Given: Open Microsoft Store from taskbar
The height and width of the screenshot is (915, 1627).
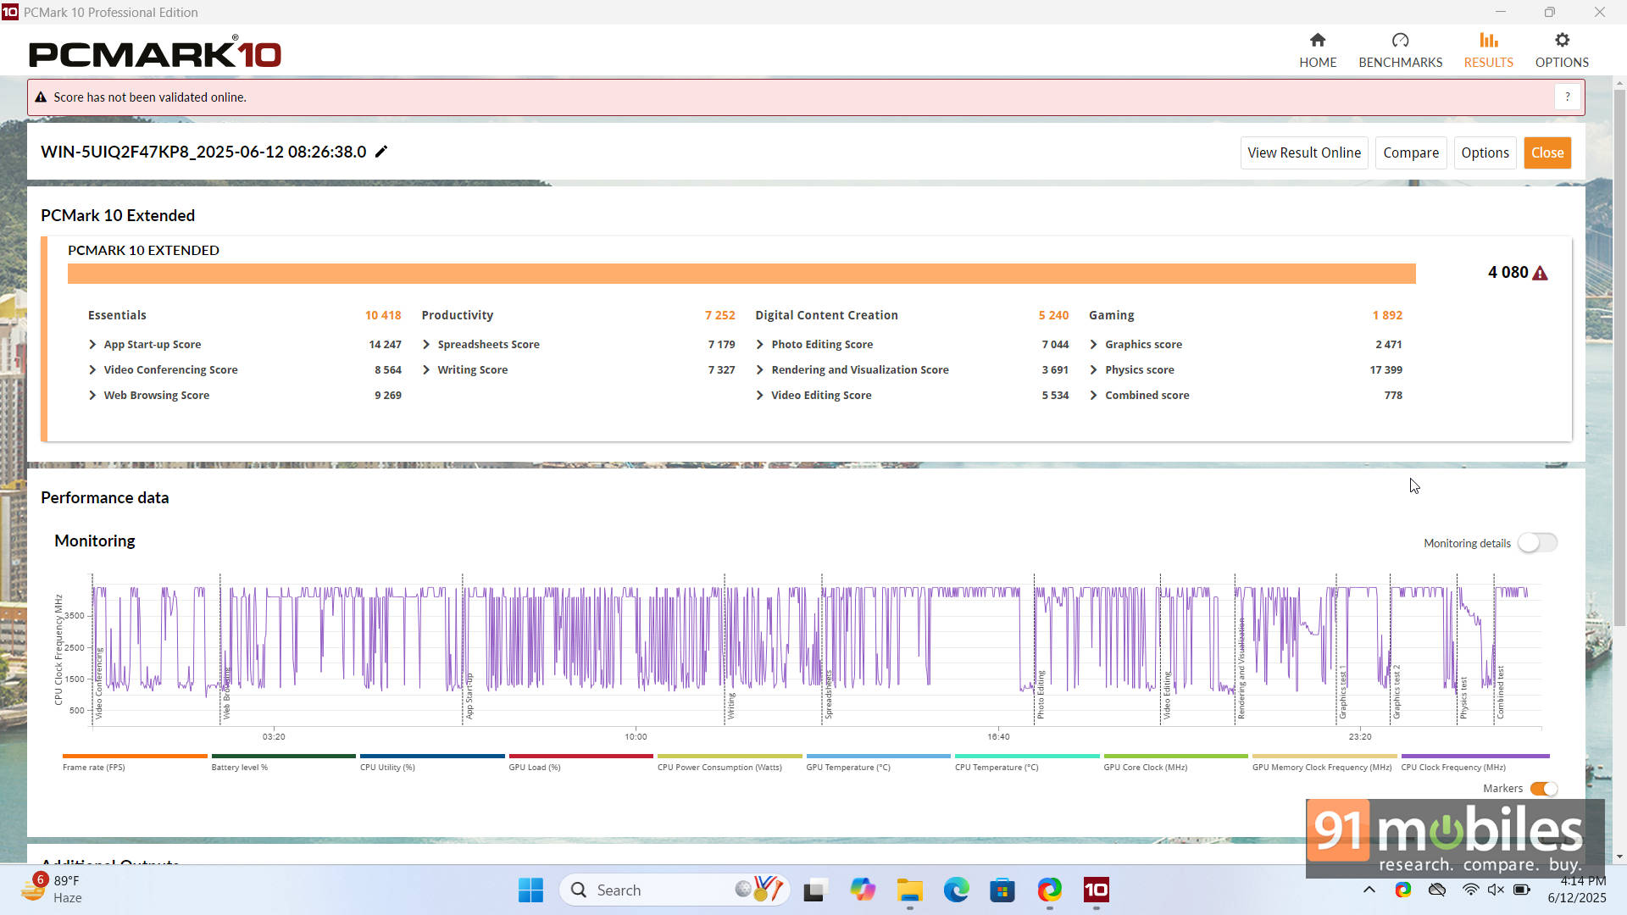Looking at the screenshot, I should coord(1002,890).
